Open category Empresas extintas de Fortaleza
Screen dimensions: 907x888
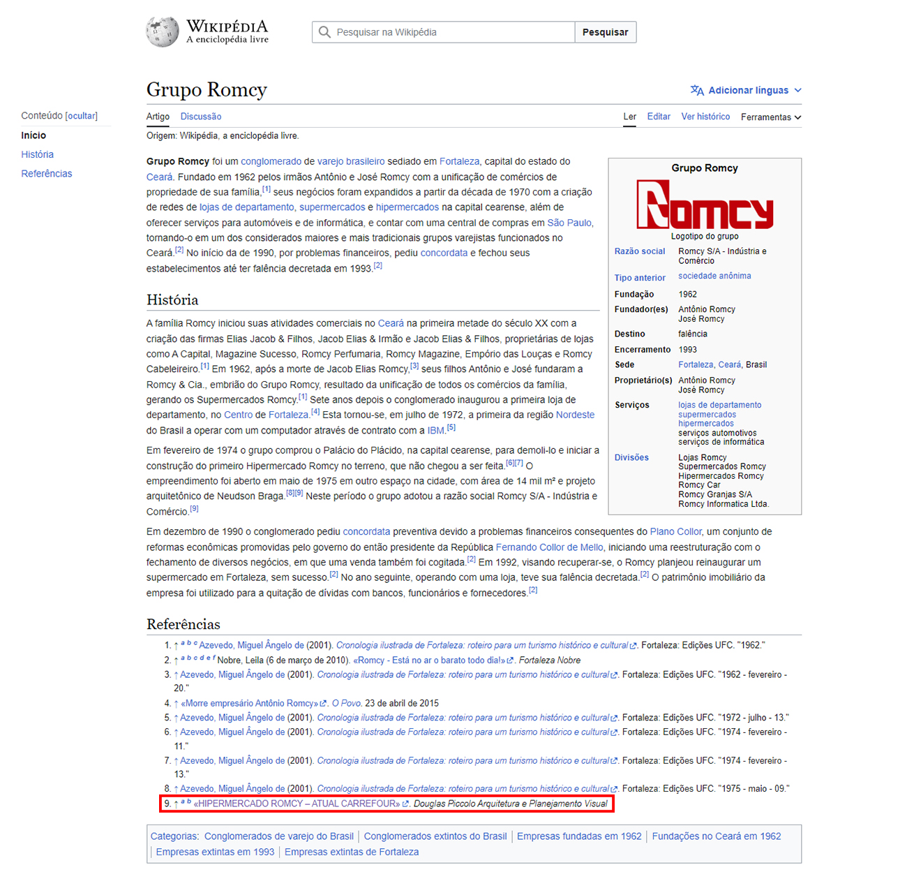point(352,852)
